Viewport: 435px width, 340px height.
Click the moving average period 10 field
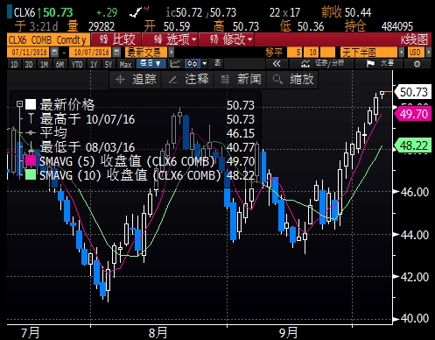click(x=311, y=53)
